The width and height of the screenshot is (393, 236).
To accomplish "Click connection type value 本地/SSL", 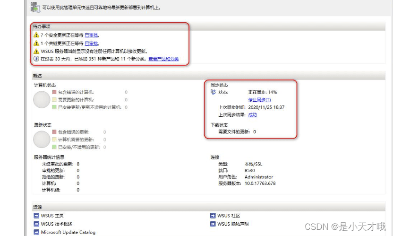I will 253,164.
